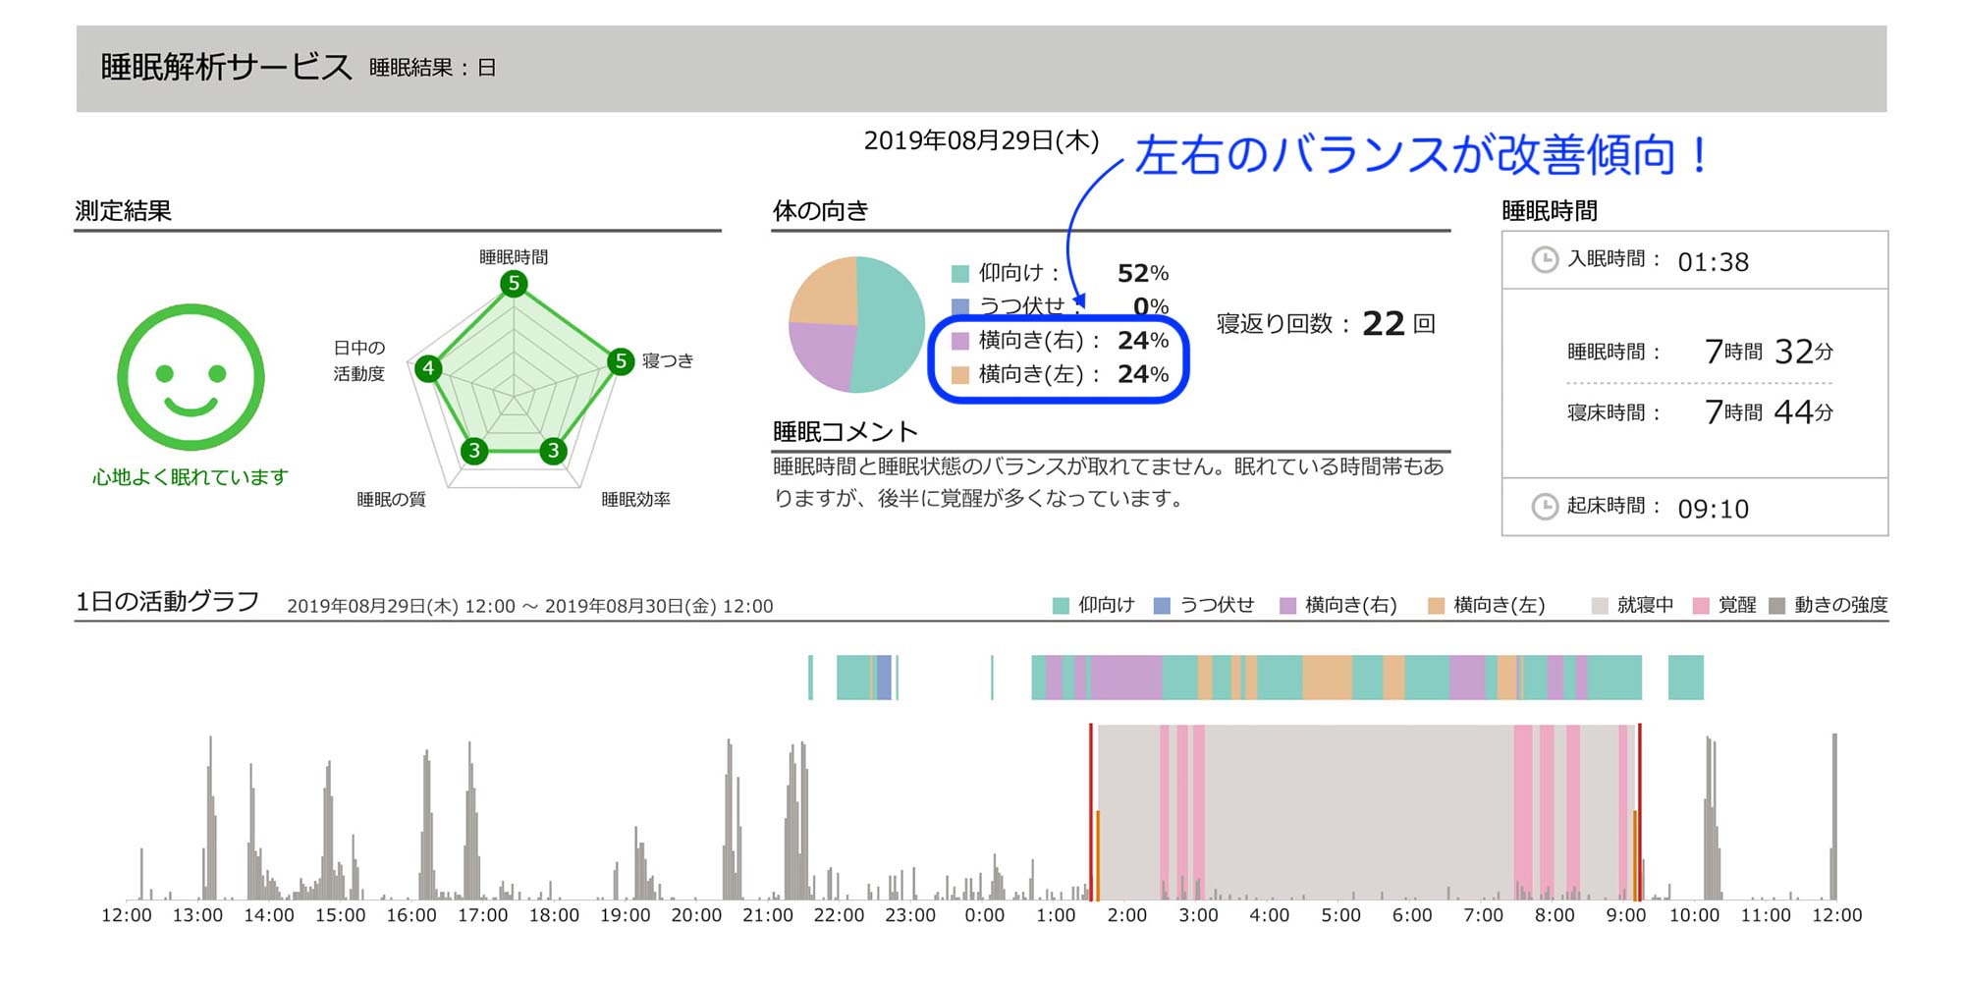Click the 仰向け swatch in activity graph legend
1964x982 pixels.
click(1061, 606)
